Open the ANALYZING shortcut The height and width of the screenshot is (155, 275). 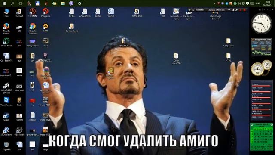click(85, 12)
